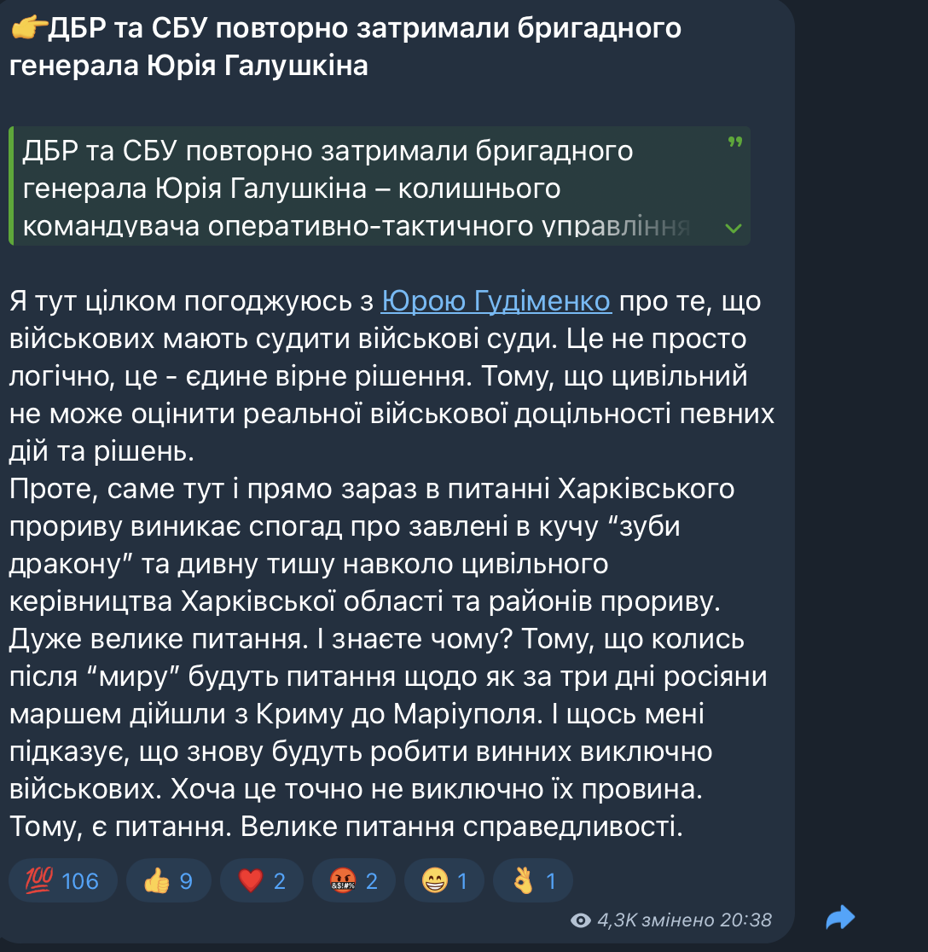
Task: Tap the grinning face reaction
Action: point(444,880)
